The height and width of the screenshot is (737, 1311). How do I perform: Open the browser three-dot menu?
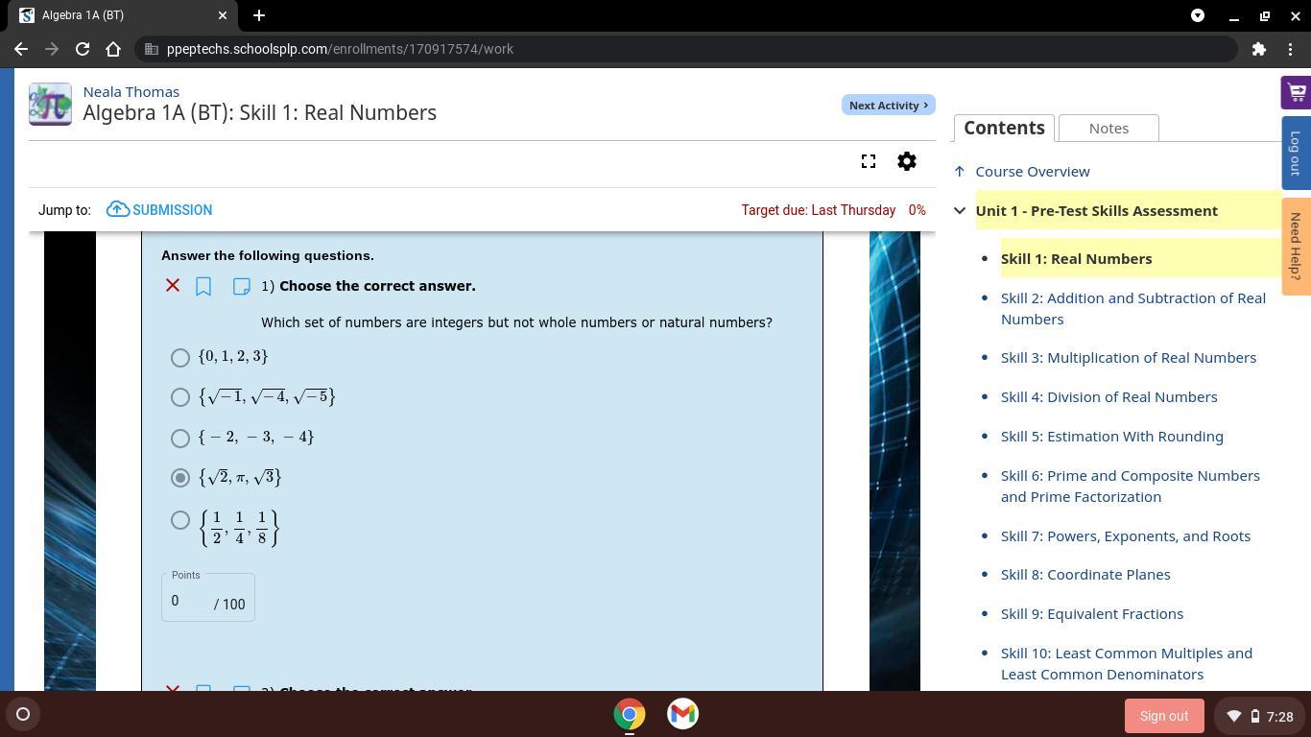point(1290,49)
